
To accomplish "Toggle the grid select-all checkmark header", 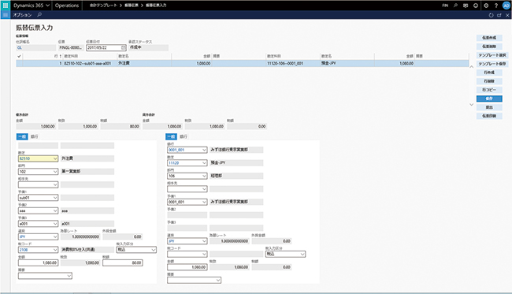I will point(19,56).
